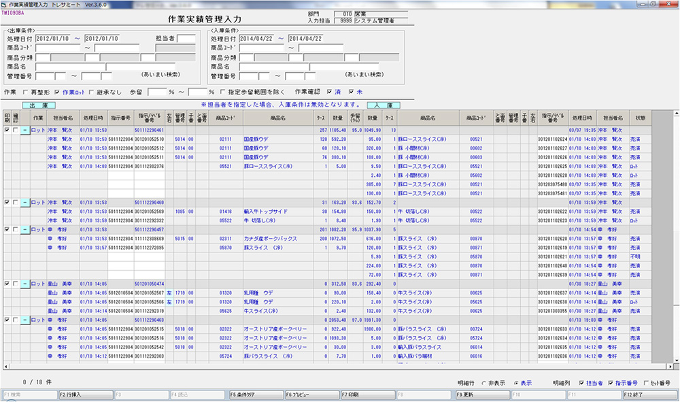
Task: Check 指定歩留範囲を除く option
Action: pos(222,92)
